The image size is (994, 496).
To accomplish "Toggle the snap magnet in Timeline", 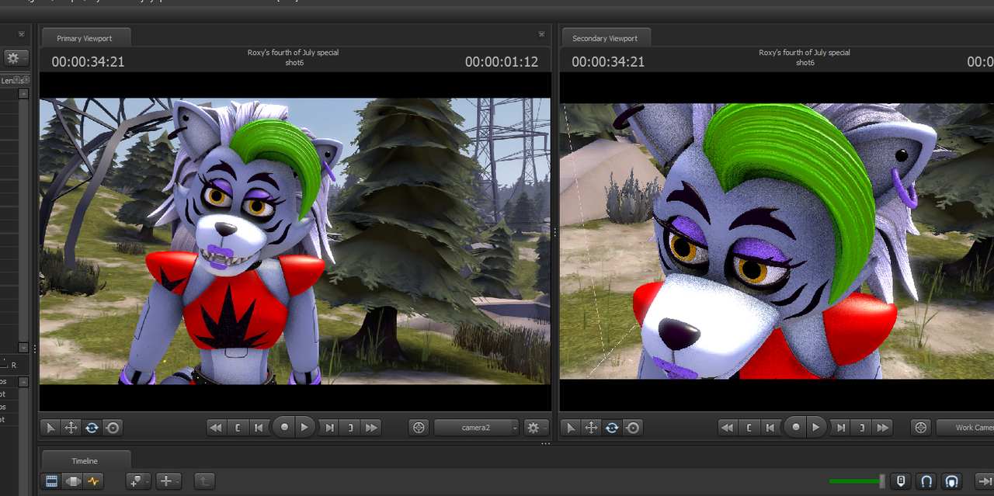I will coord(926,481).
